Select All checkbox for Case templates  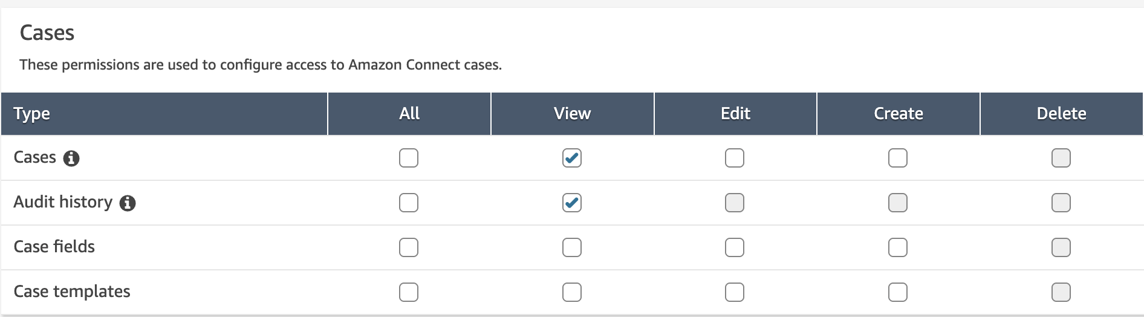409,292
